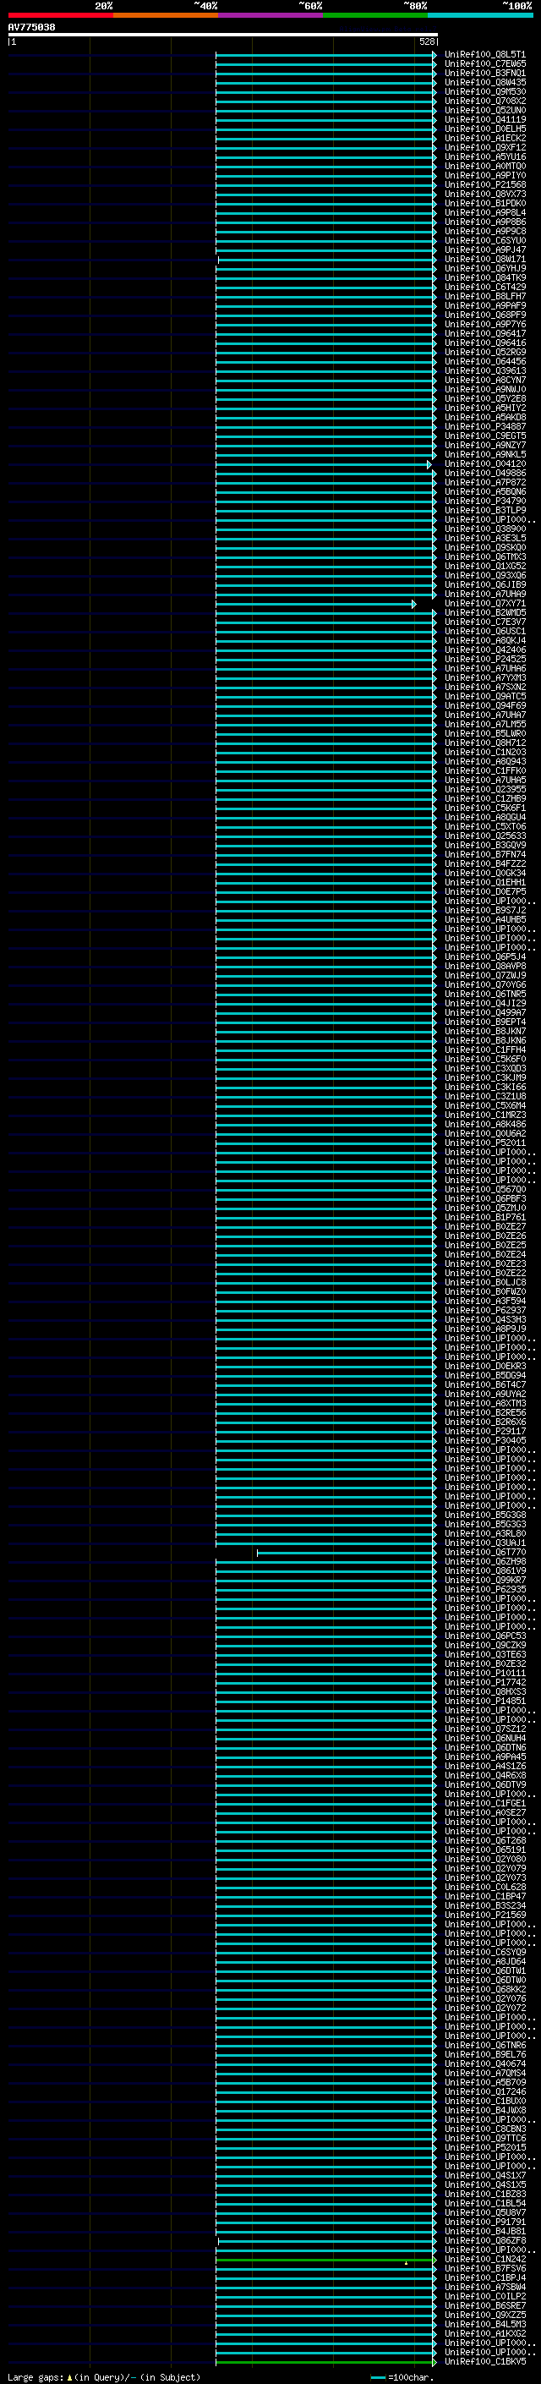The width and height of the screenshot is (541, 2384).
Task: Click the cyan =100char. scale legend
Action: point(402,2377)
